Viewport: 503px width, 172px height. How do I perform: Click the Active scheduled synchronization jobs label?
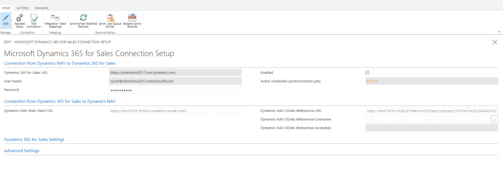coord(290,81)
